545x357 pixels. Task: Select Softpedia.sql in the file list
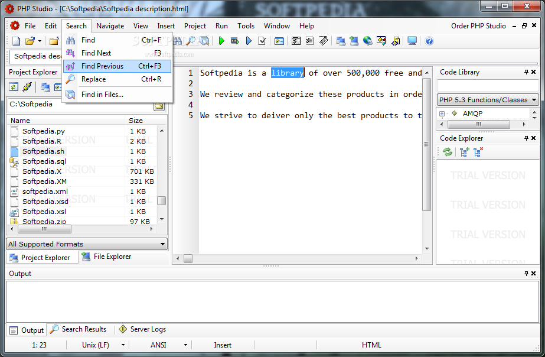coord(44,161)
